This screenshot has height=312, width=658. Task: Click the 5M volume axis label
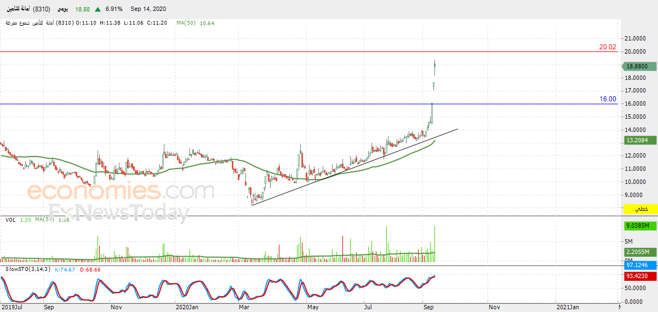point(628,241)
